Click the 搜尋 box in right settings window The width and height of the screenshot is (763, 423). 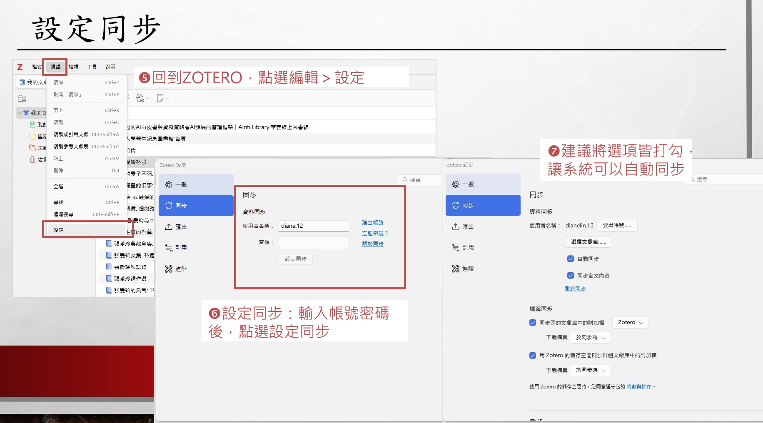click(725, 180)
